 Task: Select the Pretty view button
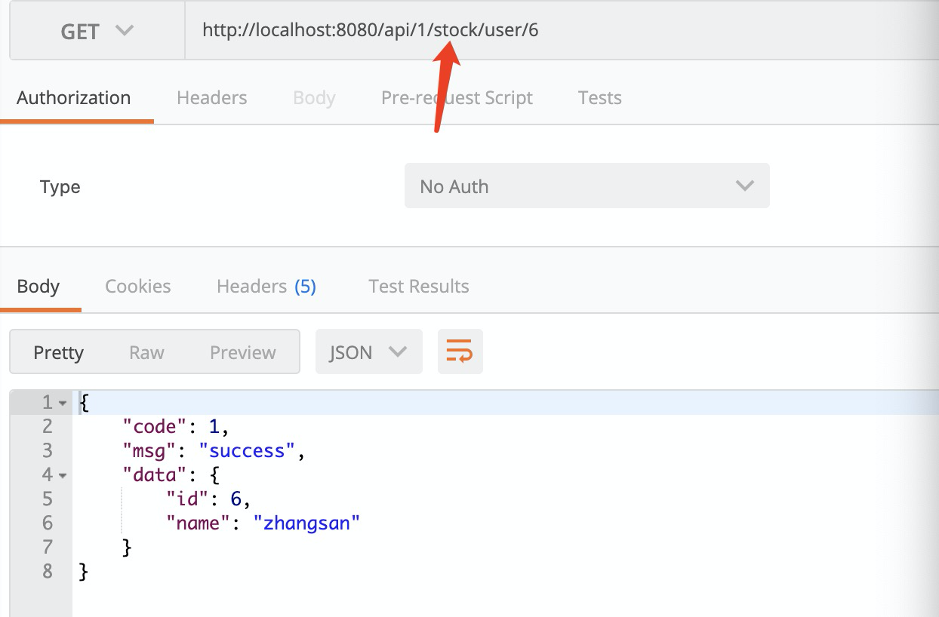(x=59, y=352)
